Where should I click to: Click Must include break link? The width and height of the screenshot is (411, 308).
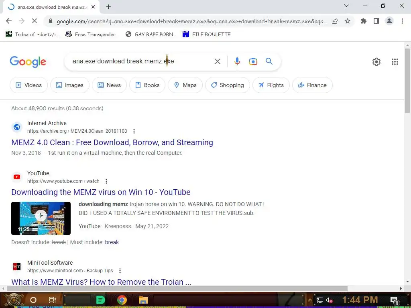[112, 242]
